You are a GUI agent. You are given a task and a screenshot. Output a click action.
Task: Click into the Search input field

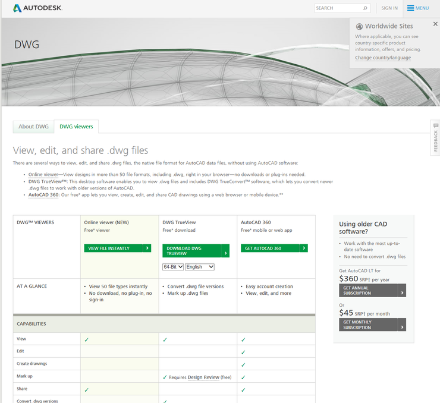337,8
